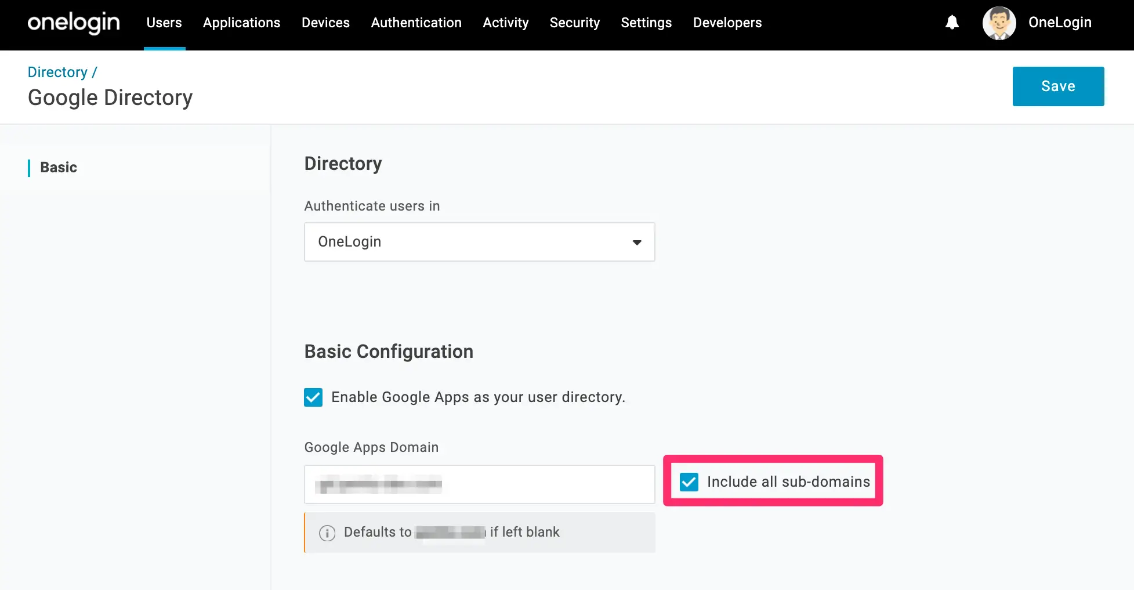This screenshot has height=590, width=1134.
Task: Open the Users menu
Action: [x=164, y=23]
